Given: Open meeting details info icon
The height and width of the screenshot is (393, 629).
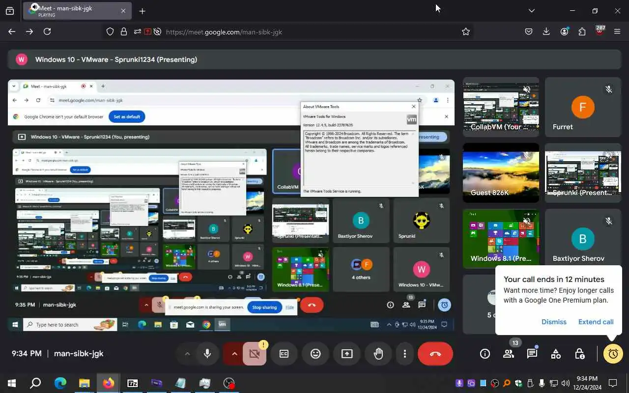Looking at the screenshot, I should pos(485,354).
